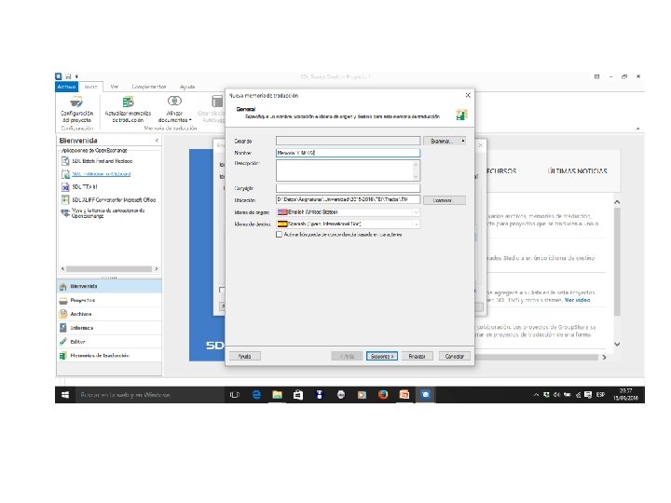Show hidden system tray icons chevron
Screen dimensions: 671x503
[536, 395]
